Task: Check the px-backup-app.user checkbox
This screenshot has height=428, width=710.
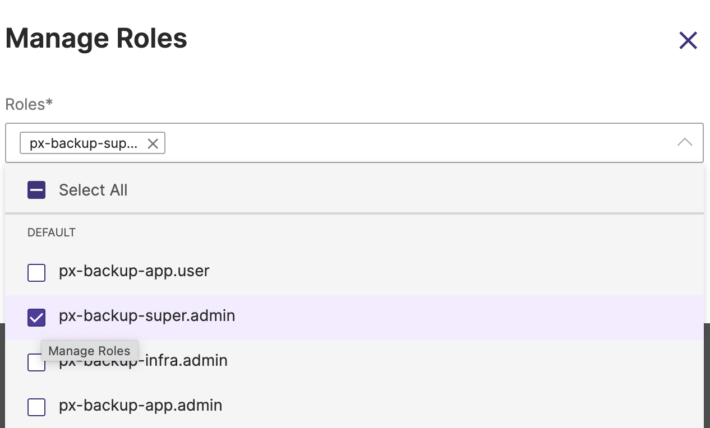Action: tap(36, 273)
